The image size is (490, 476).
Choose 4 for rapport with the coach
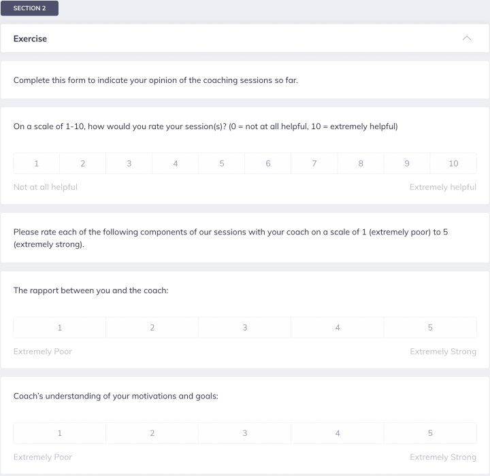coord(338,328)
